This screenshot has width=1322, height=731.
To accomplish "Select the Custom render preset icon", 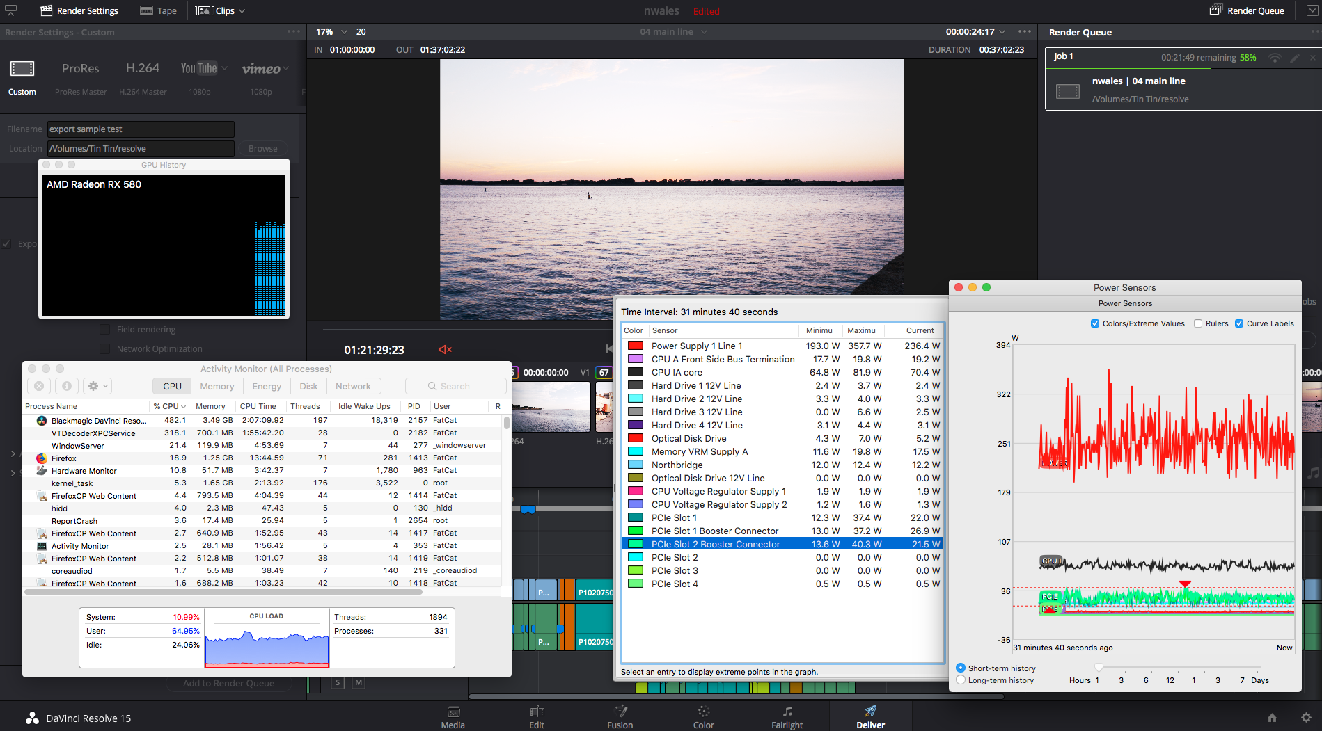I will click(x=22, y=68).
